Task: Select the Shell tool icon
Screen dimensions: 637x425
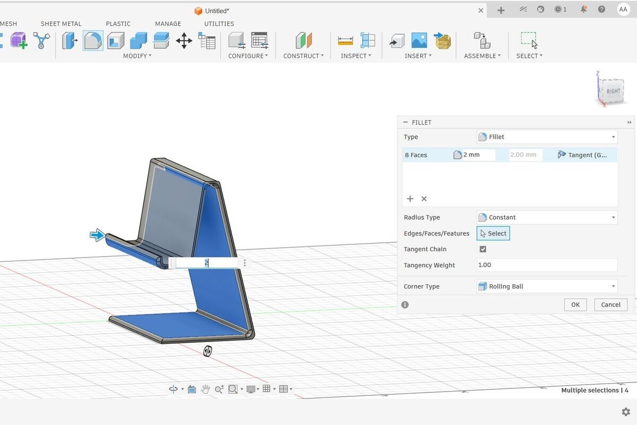Action: point(115,40)
